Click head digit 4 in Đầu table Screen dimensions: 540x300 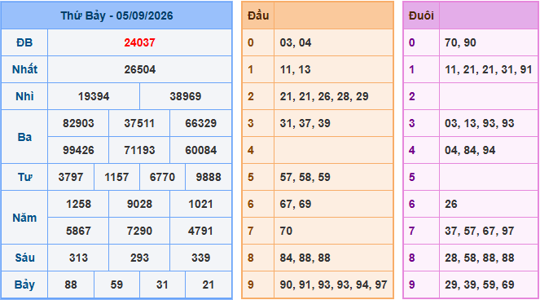tap(251, 150)
